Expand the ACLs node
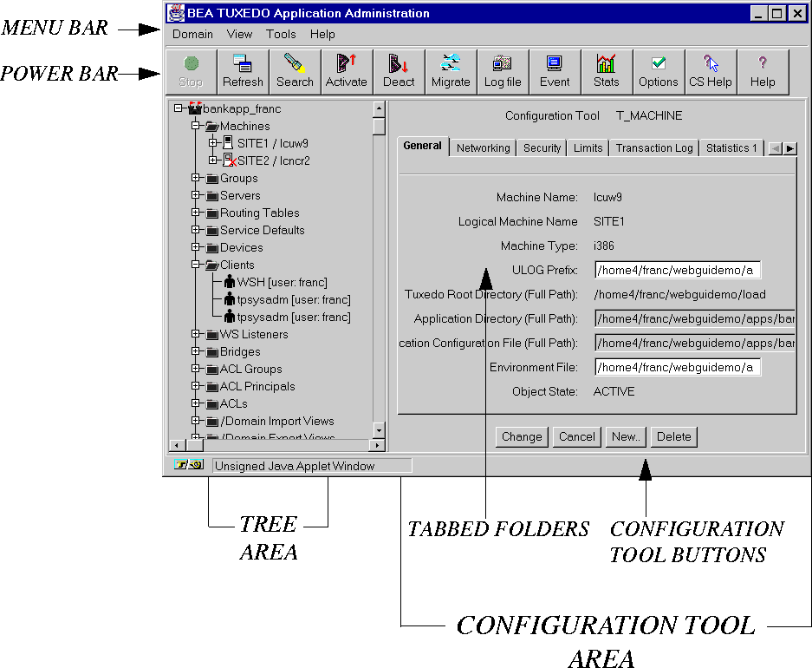The width and height of the screenshot is (812, 668). click(195, 403)
